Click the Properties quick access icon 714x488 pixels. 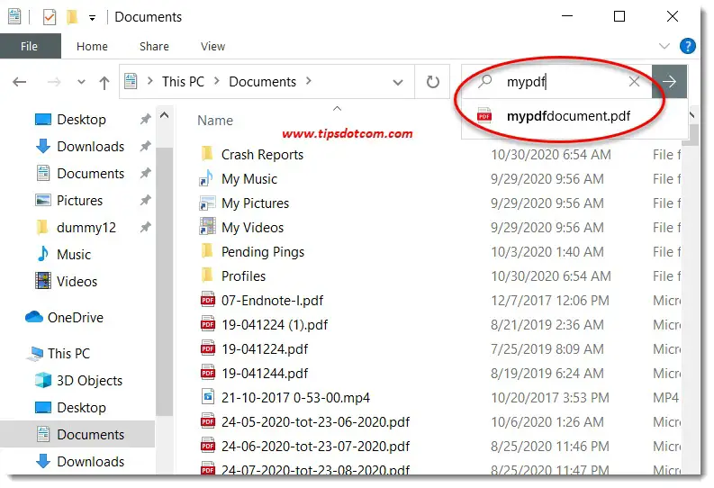[50, 17]
